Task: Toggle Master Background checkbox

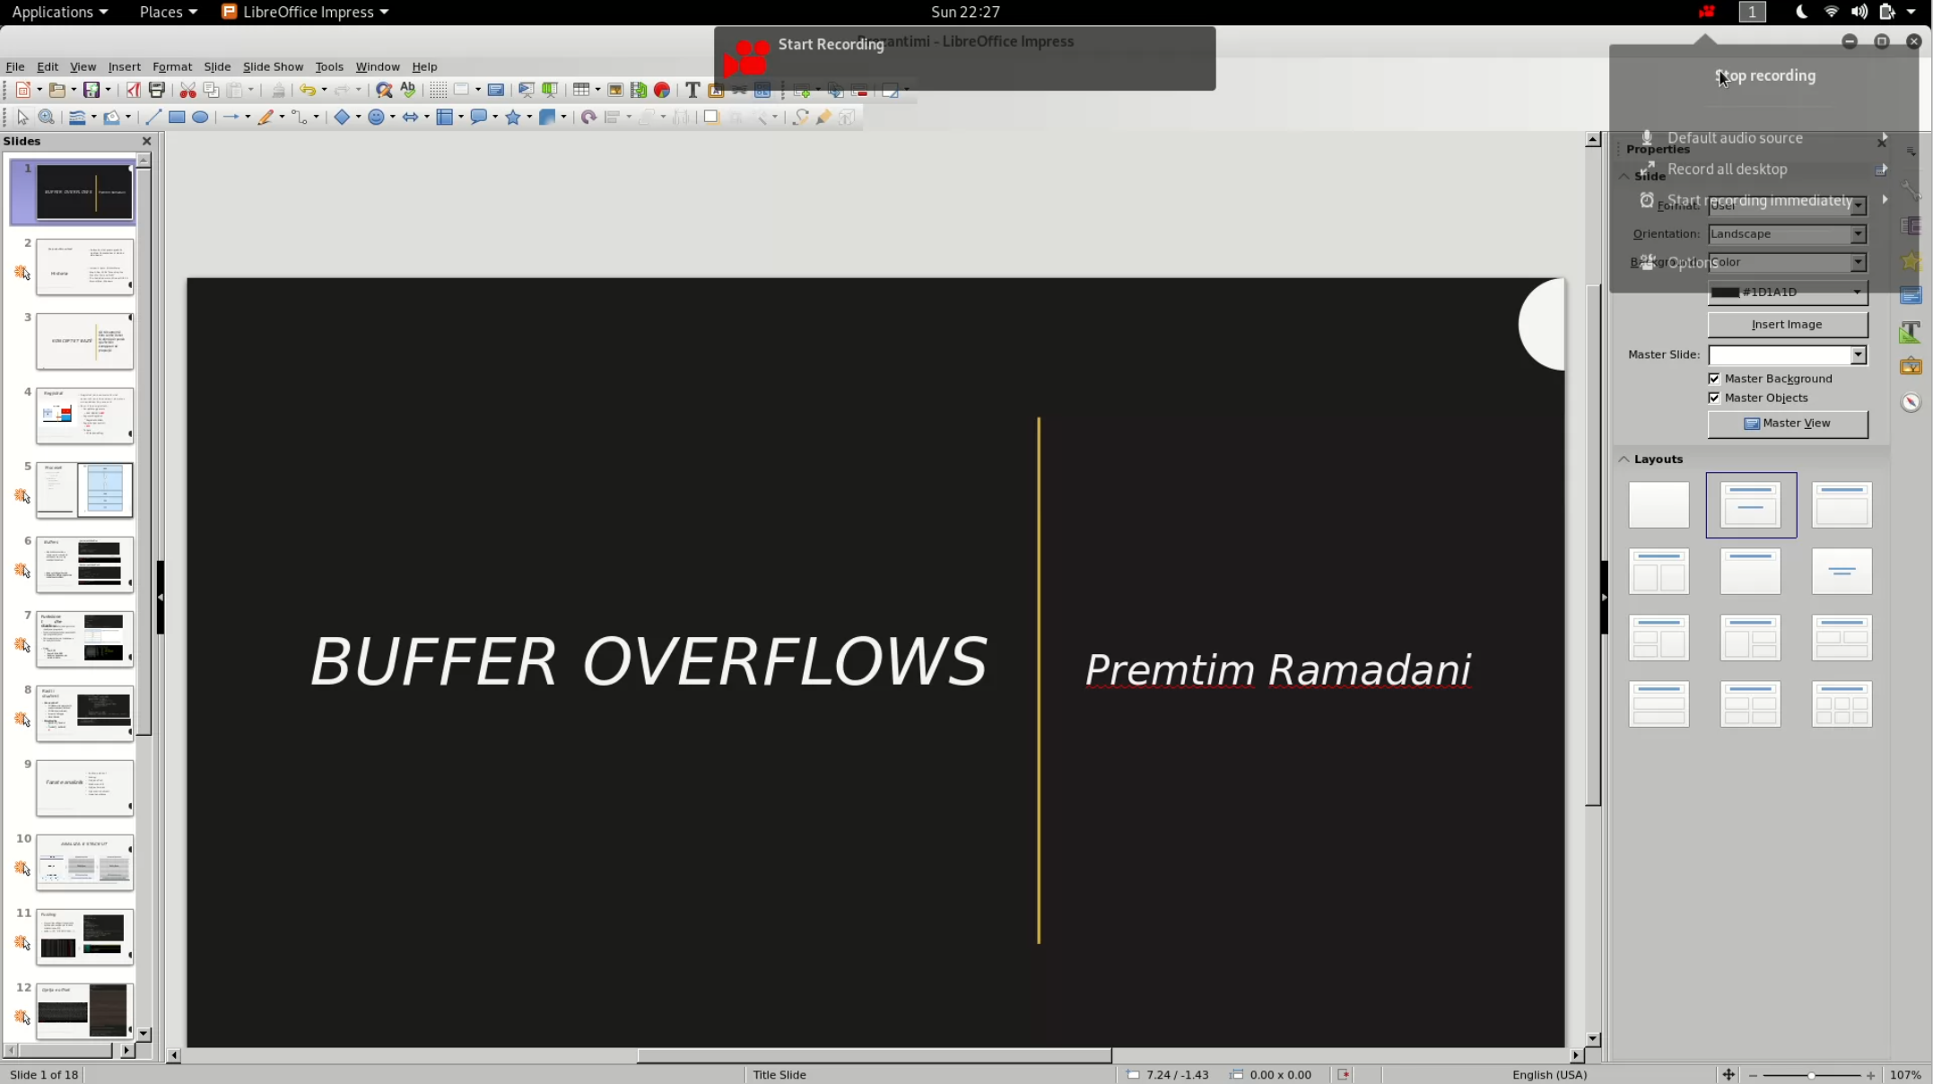Action: pos(1714,377)
